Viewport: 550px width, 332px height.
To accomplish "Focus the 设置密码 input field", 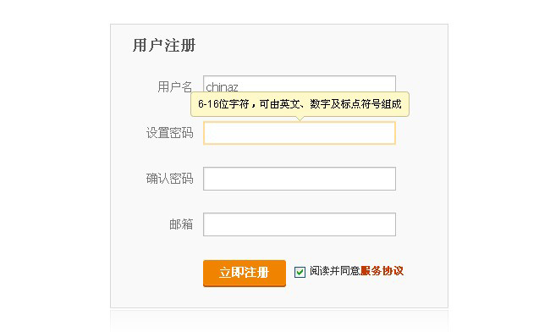I will tap(300, 133).
